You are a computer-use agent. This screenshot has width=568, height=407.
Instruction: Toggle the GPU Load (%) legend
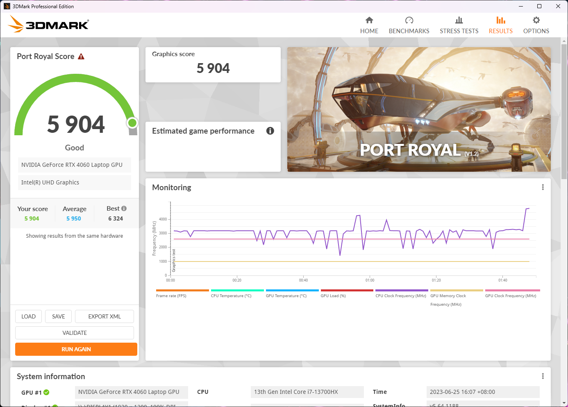333,296
